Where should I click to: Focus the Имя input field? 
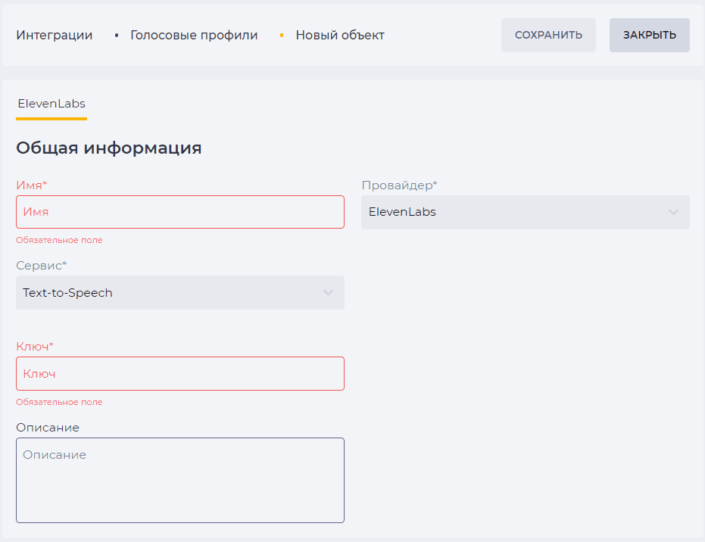180,212
